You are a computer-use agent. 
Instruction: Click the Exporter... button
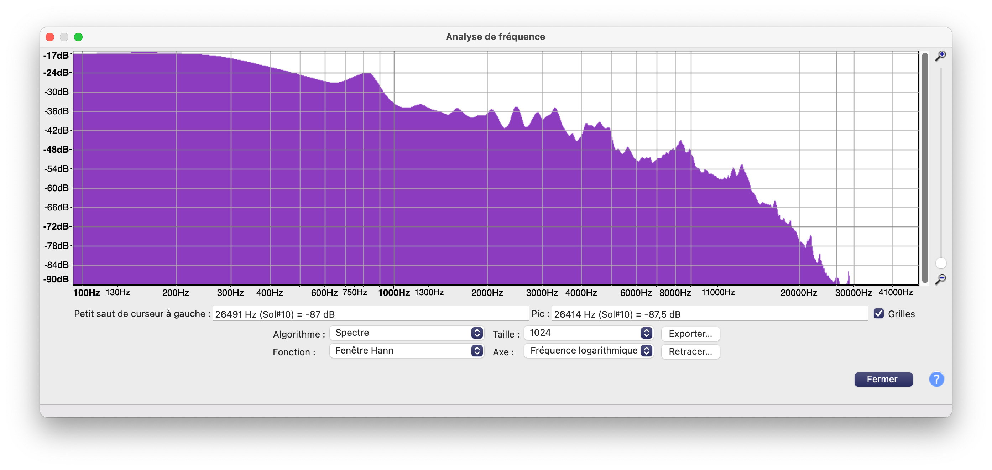(x=690, y=333)
